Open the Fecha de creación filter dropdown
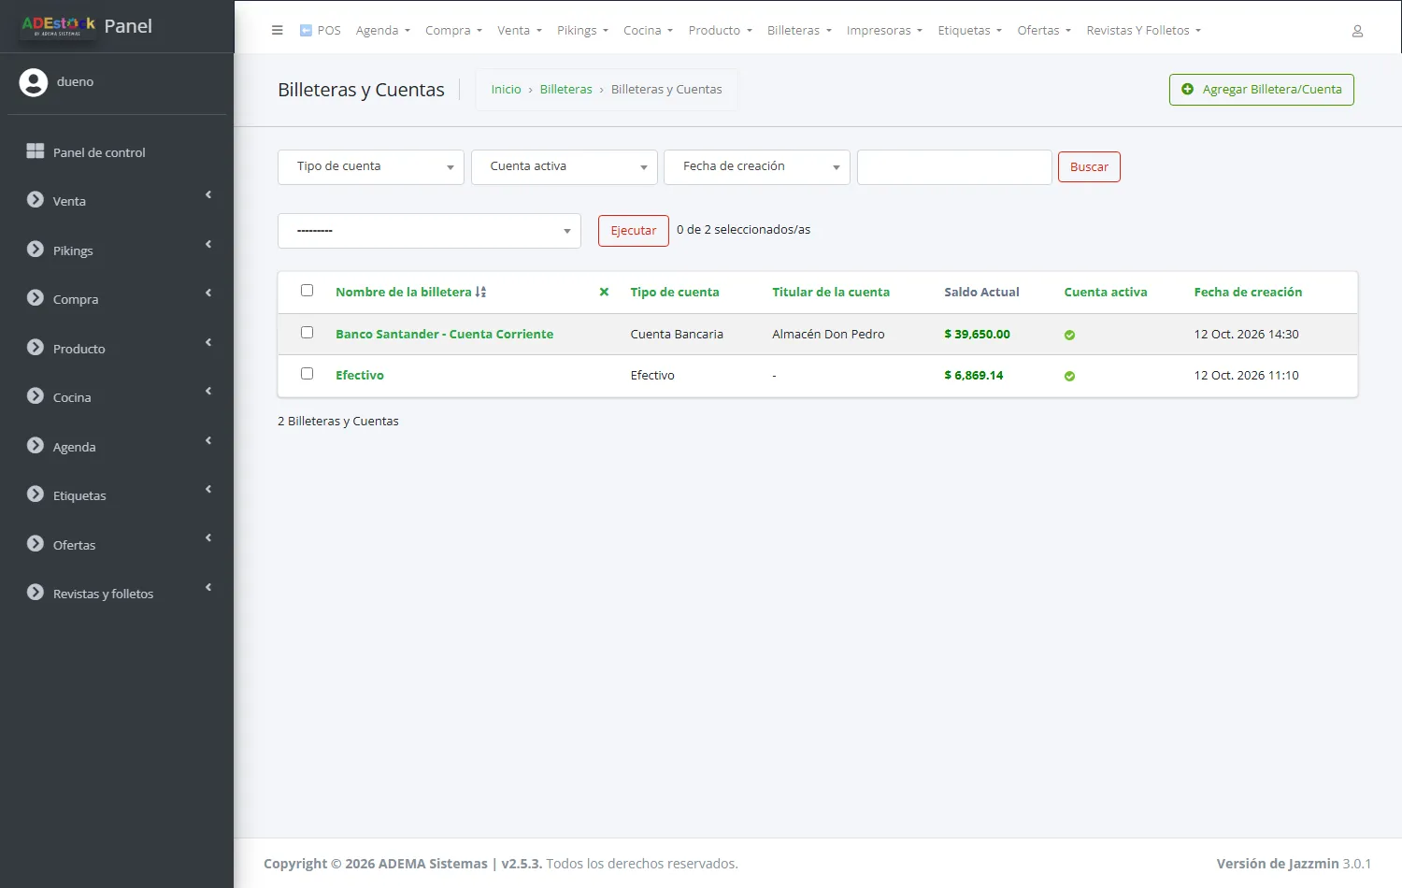 coord(757,167)
